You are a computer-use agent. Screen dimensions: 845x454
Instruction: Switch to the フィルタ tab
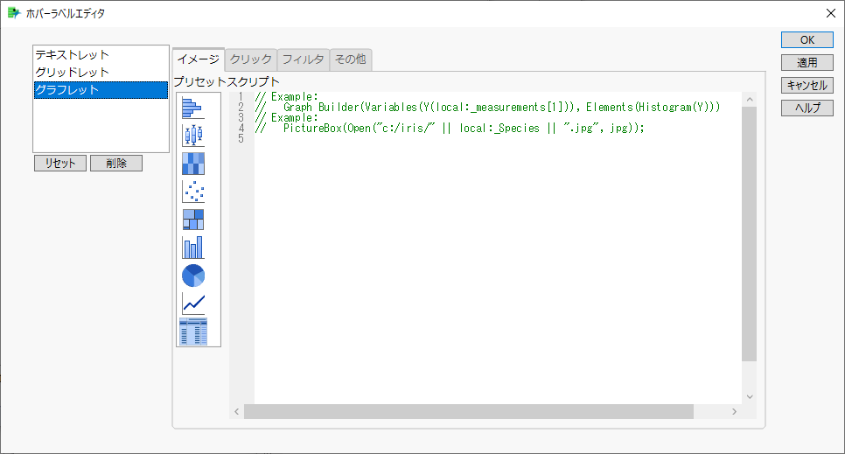pyautogui.click(x=303, y=59)
